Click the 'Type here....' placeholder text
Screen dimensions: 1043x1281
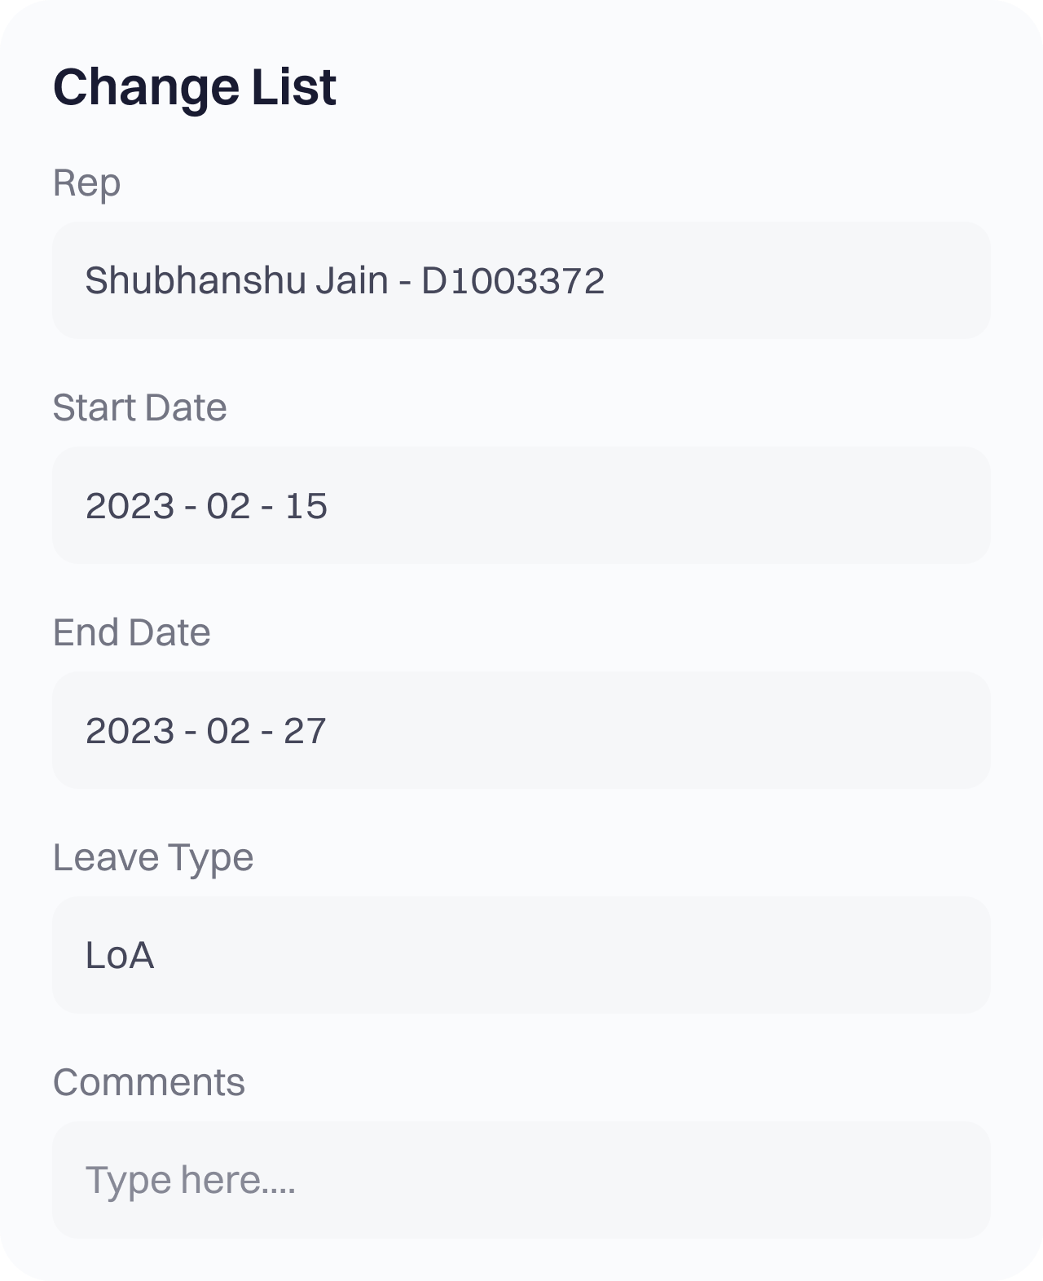coord(191,1180)
